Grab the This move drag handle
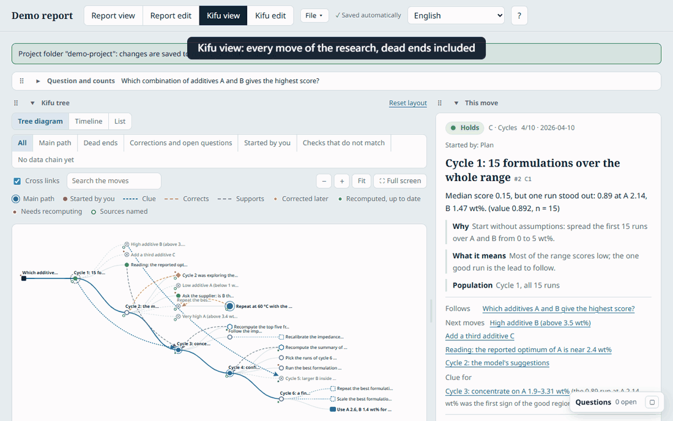 439,103
